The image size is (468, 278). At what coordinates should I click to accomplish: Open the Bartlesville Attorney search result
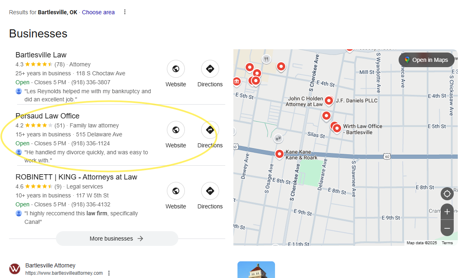click(51, 265)
